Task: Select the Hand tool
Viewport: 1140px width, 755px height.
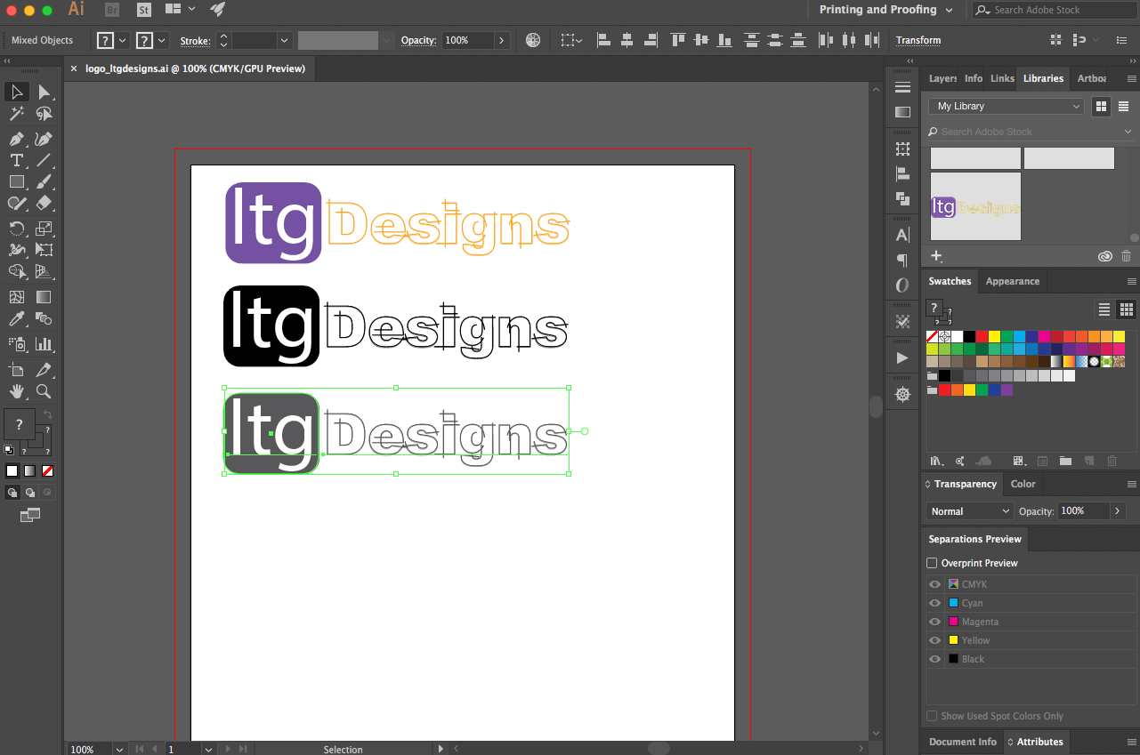Action: tap(16, 390)
